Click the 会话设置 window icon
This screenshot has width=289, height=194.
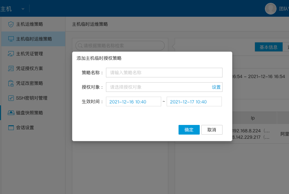tap(11, 128)
